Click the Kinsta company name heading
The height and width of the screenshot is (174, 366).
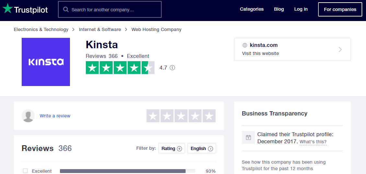coord(102,45)
